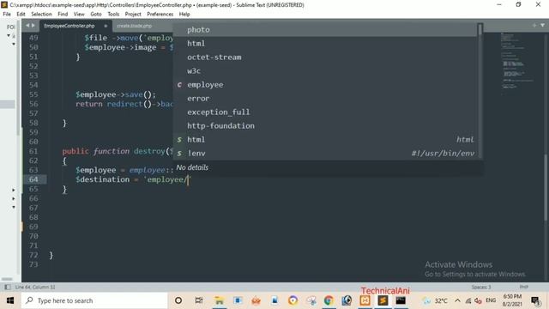
Task: Select the '!env' snippet completion
Action: point(326,153)
